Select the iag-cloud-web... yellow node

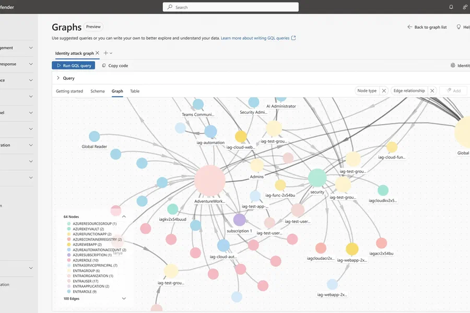(241, 136)
